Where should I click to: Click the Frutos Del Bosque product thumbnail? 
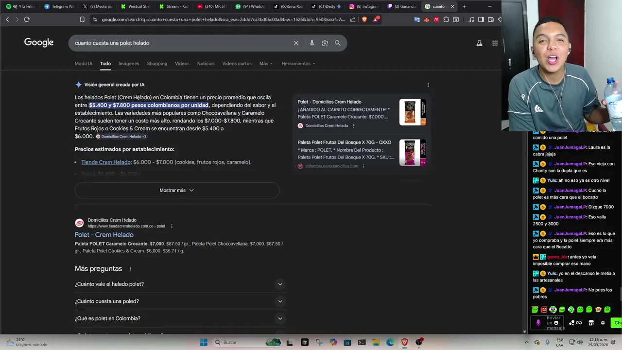pyautogui.click(x=413, y=153)
